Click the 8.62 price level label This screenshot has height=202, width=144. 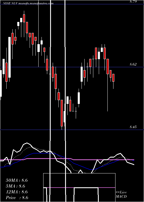coord(133,64)
